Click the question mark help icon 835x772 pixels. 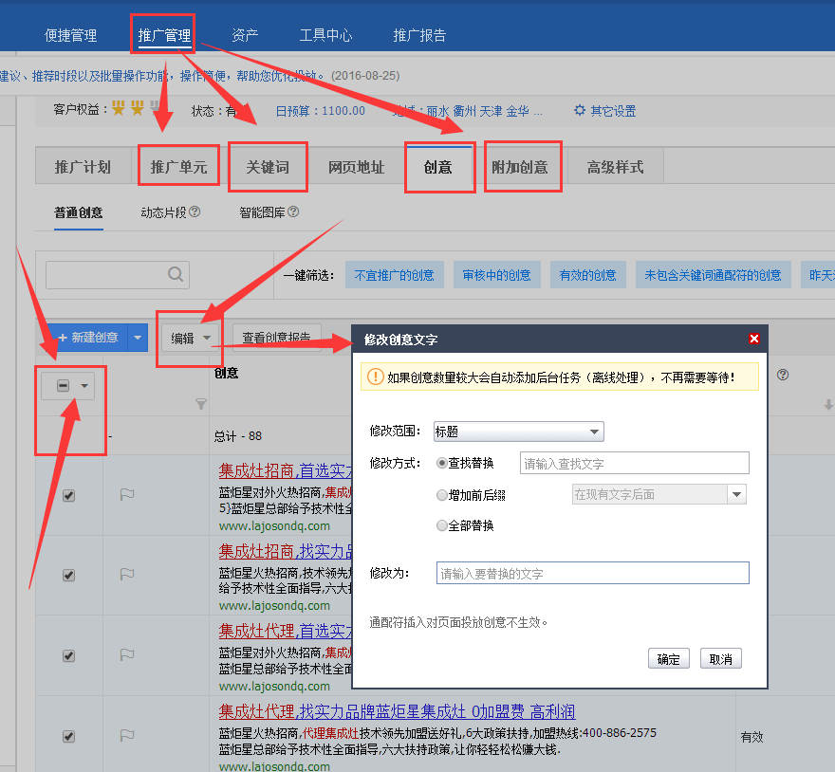tap(782, 376)
